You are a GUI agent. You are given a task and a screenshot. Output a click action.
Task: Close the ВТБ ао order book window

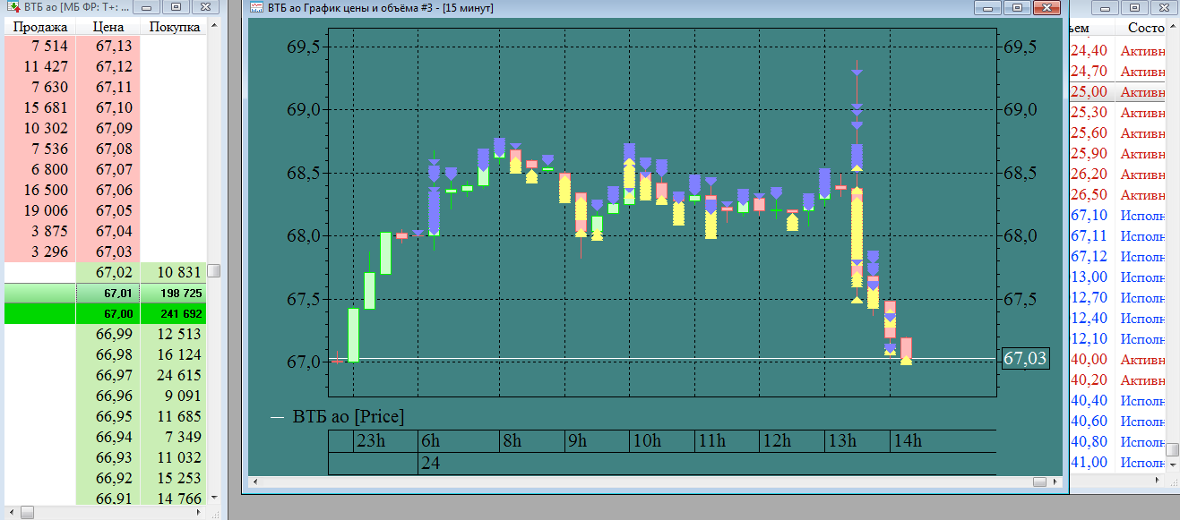[x=204, y=7]
